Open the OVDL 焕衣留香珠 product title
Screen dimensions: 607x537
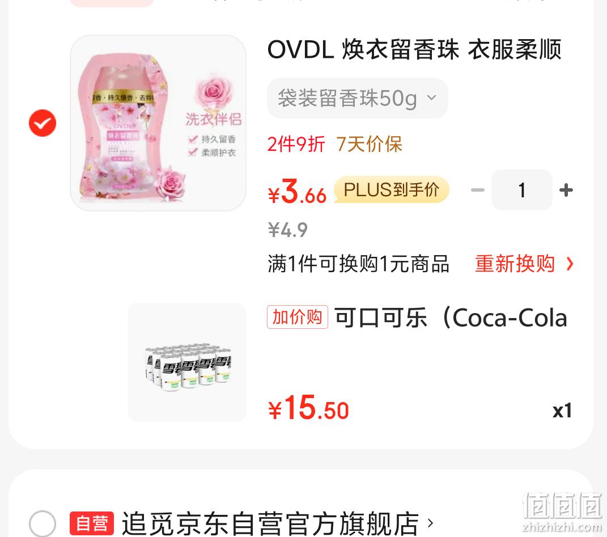[414, 49]
